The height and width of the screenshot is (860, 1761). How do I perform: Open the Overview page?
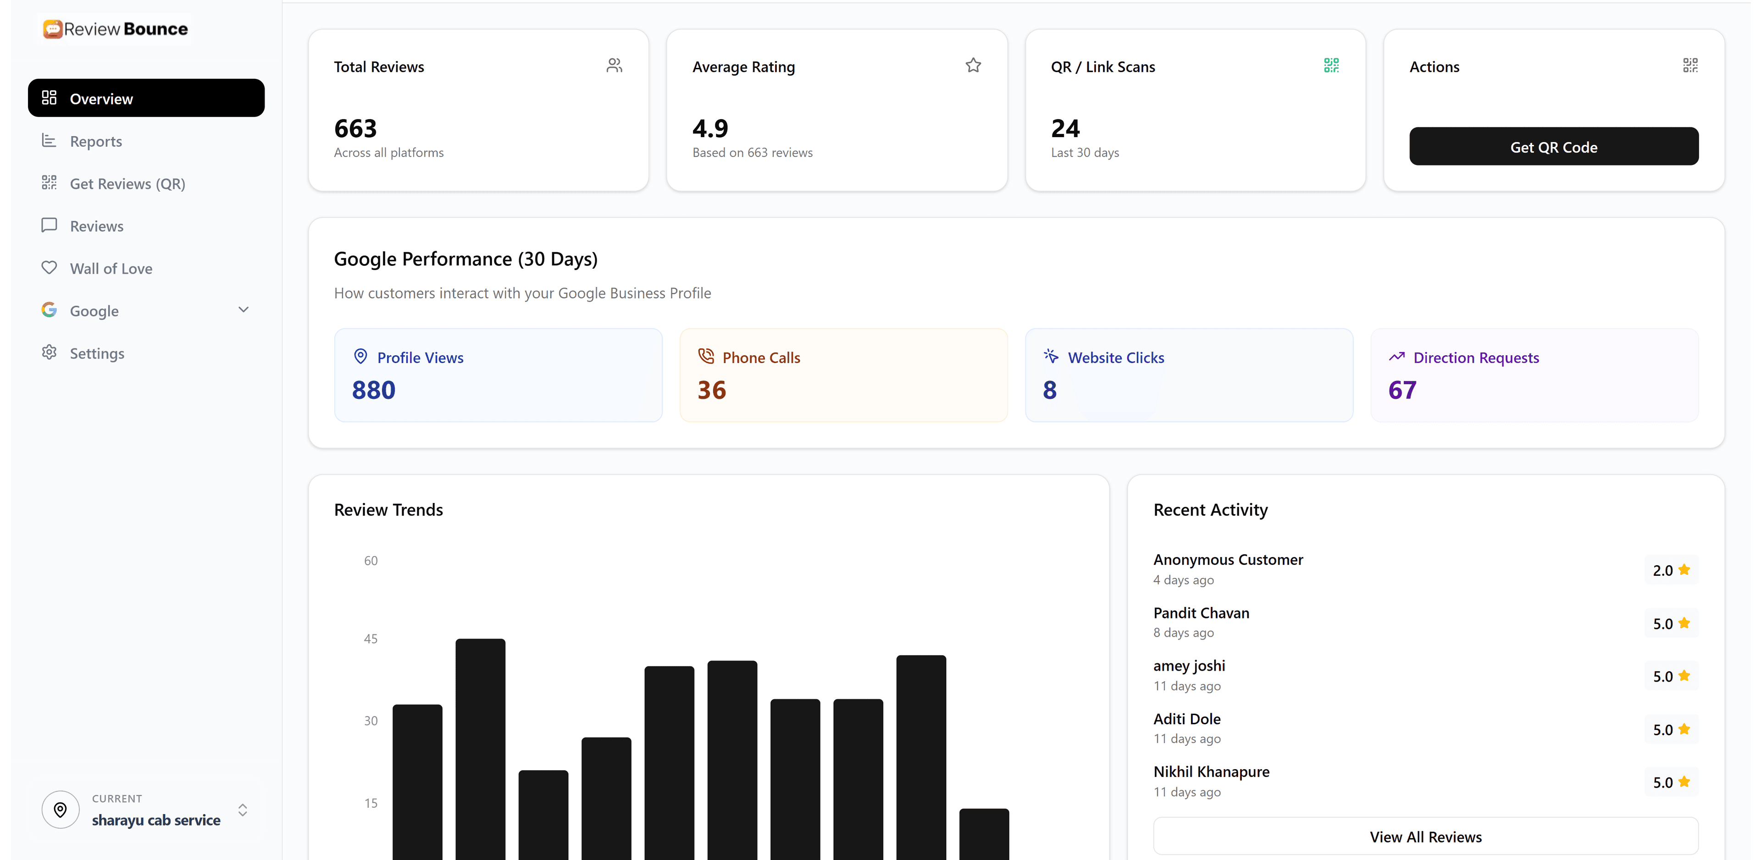click(146, 98)
